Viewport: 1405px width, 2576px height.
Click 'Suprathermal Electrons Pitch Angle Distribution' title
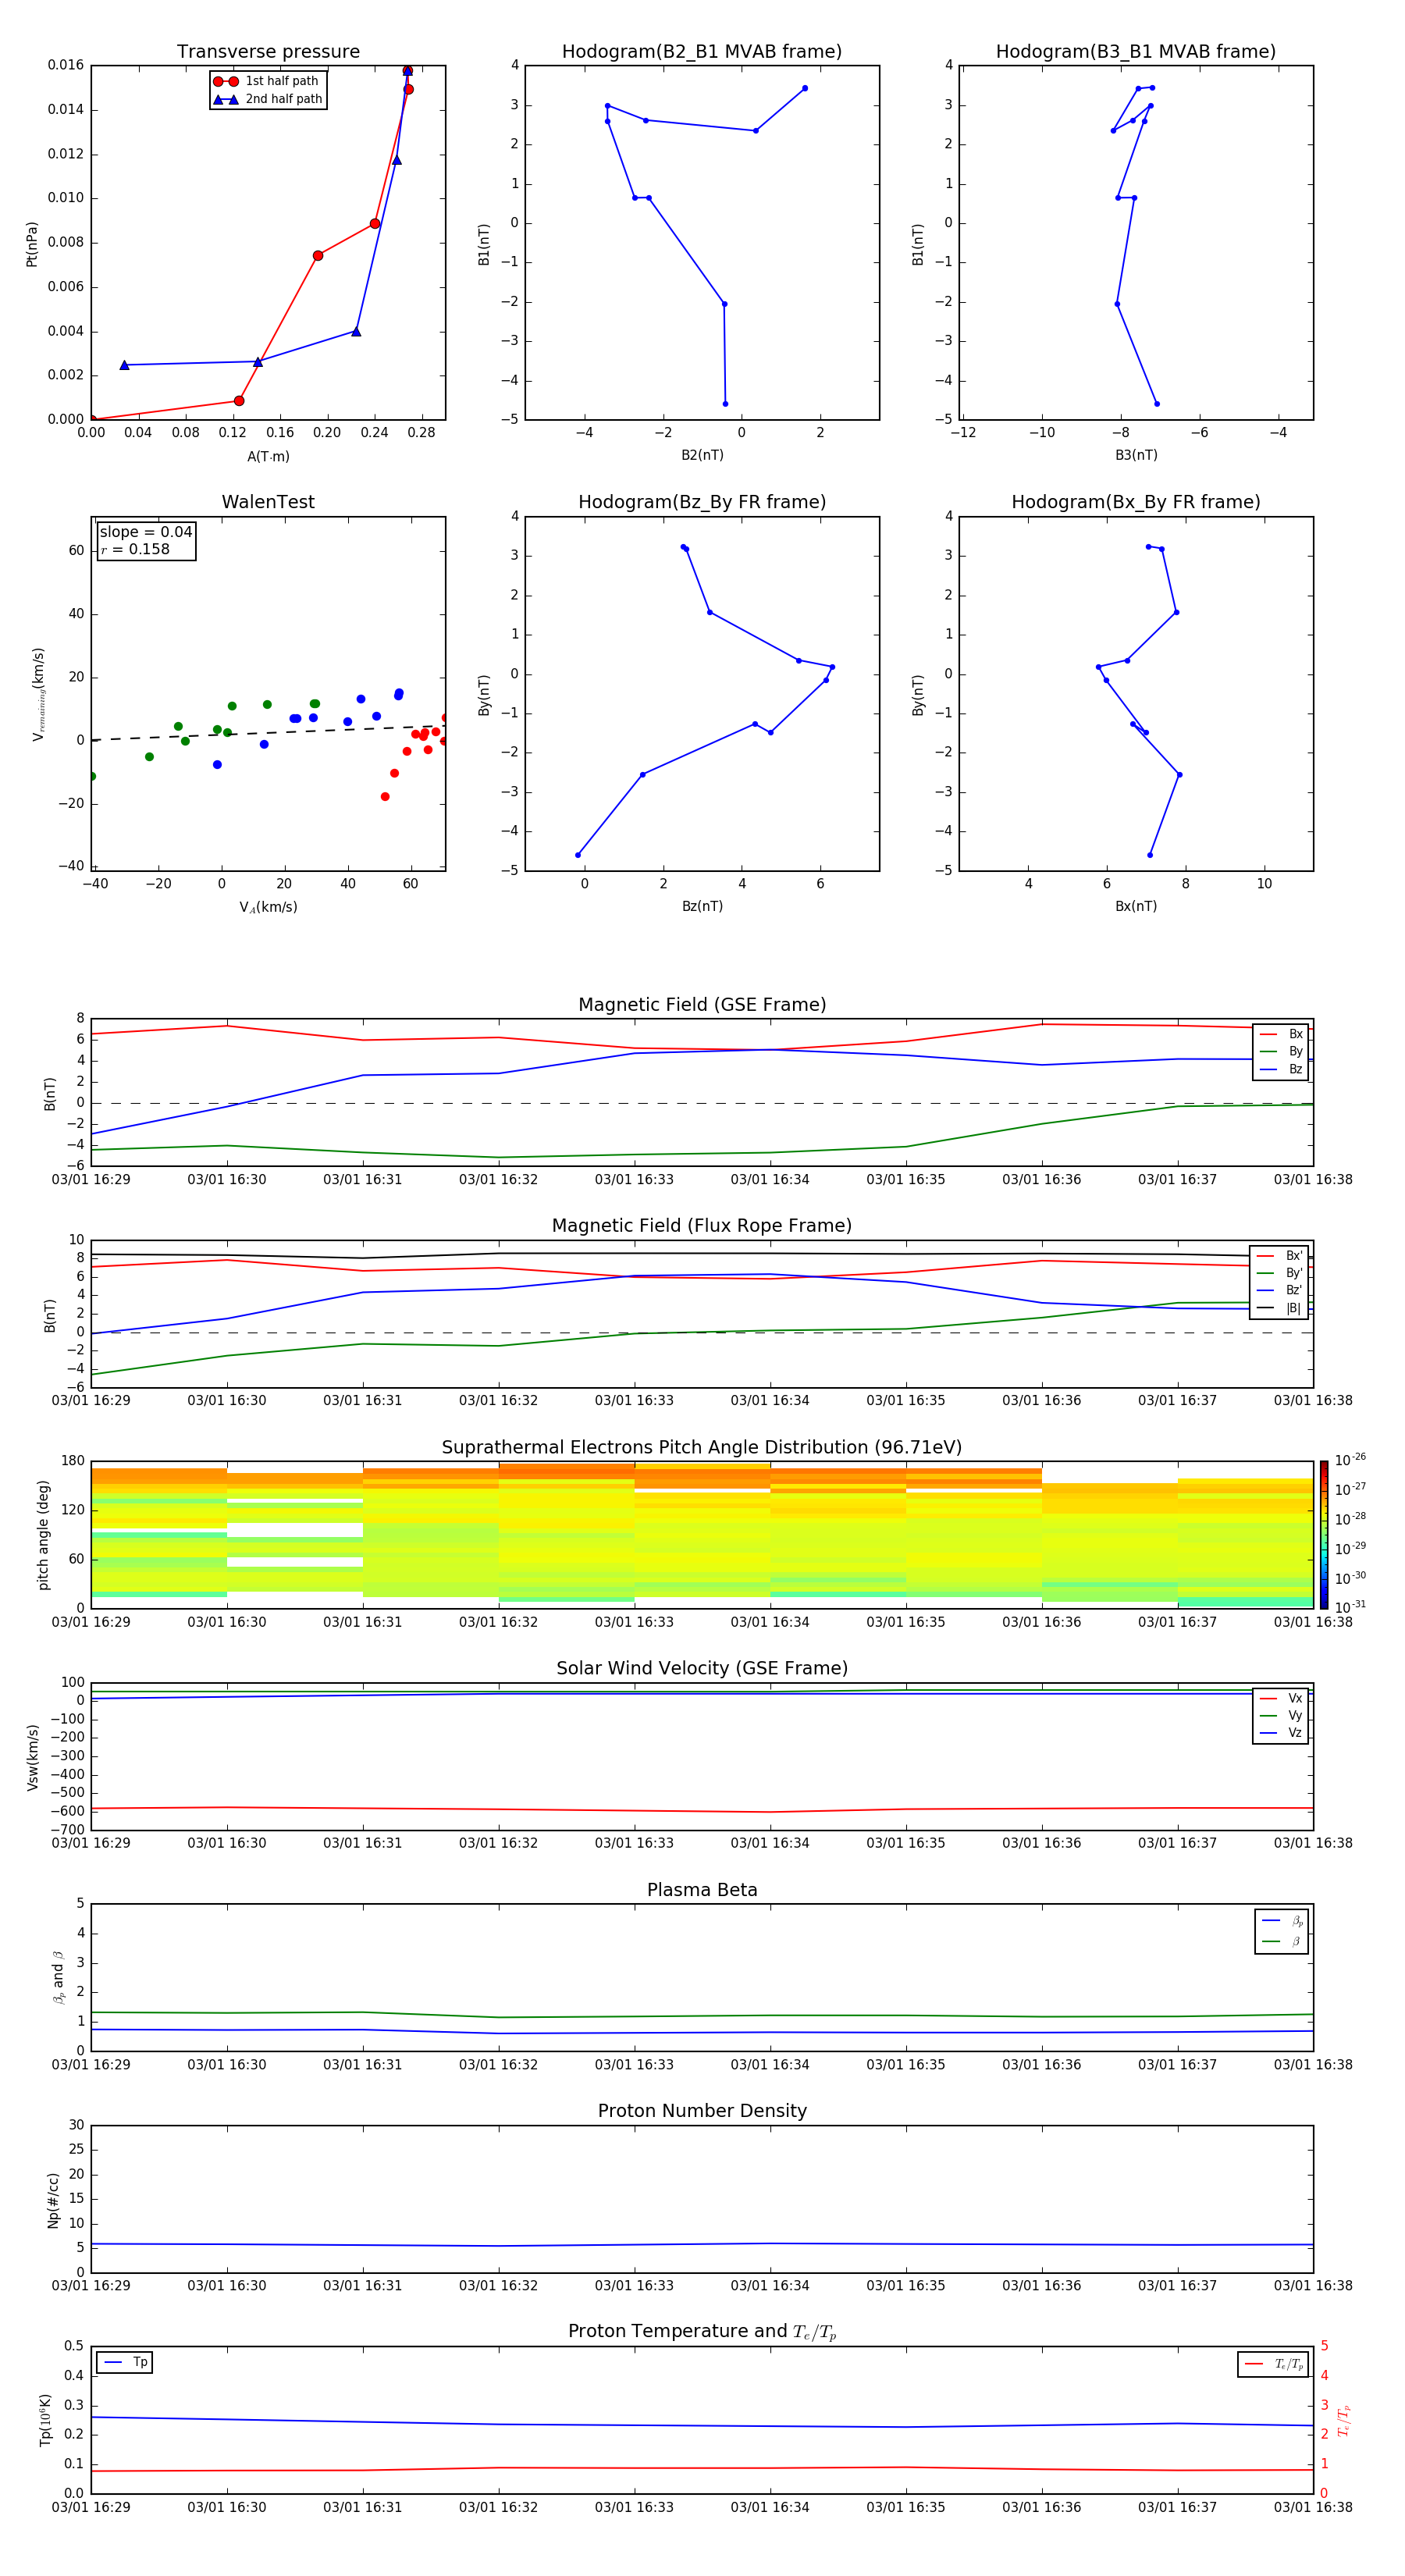point(702,1448)
